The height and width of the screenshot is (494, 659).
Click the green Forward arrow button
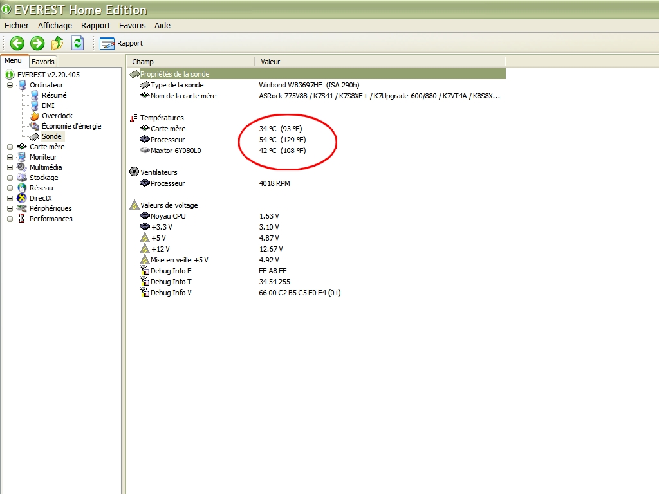coord(37,43)
